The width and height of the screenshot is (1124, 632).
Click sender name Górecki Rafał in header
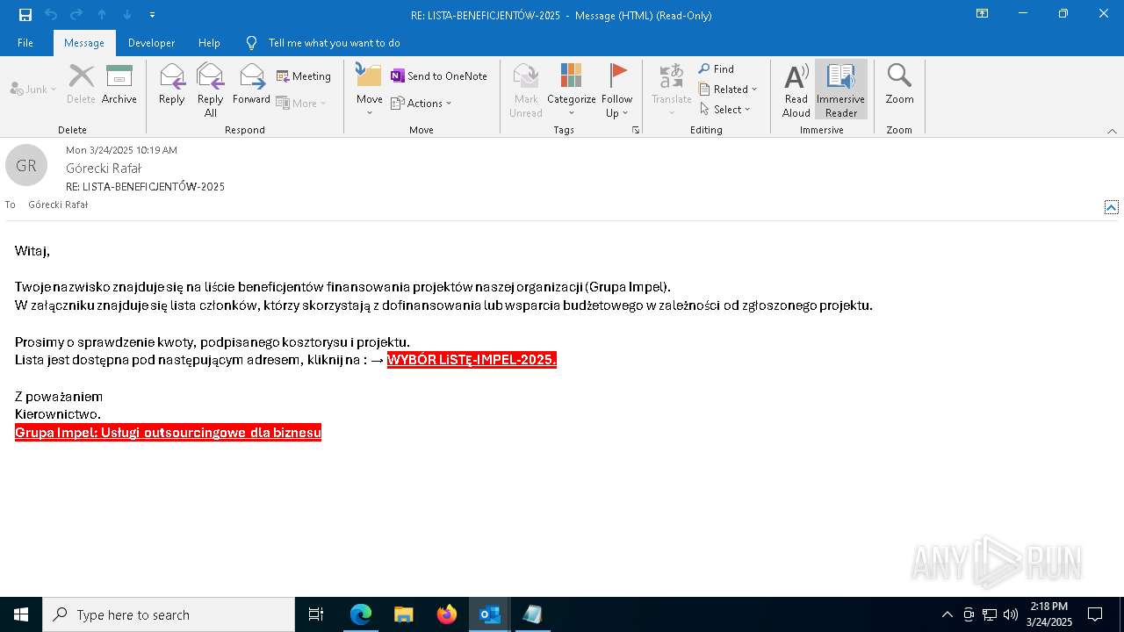tap(104, 168)
